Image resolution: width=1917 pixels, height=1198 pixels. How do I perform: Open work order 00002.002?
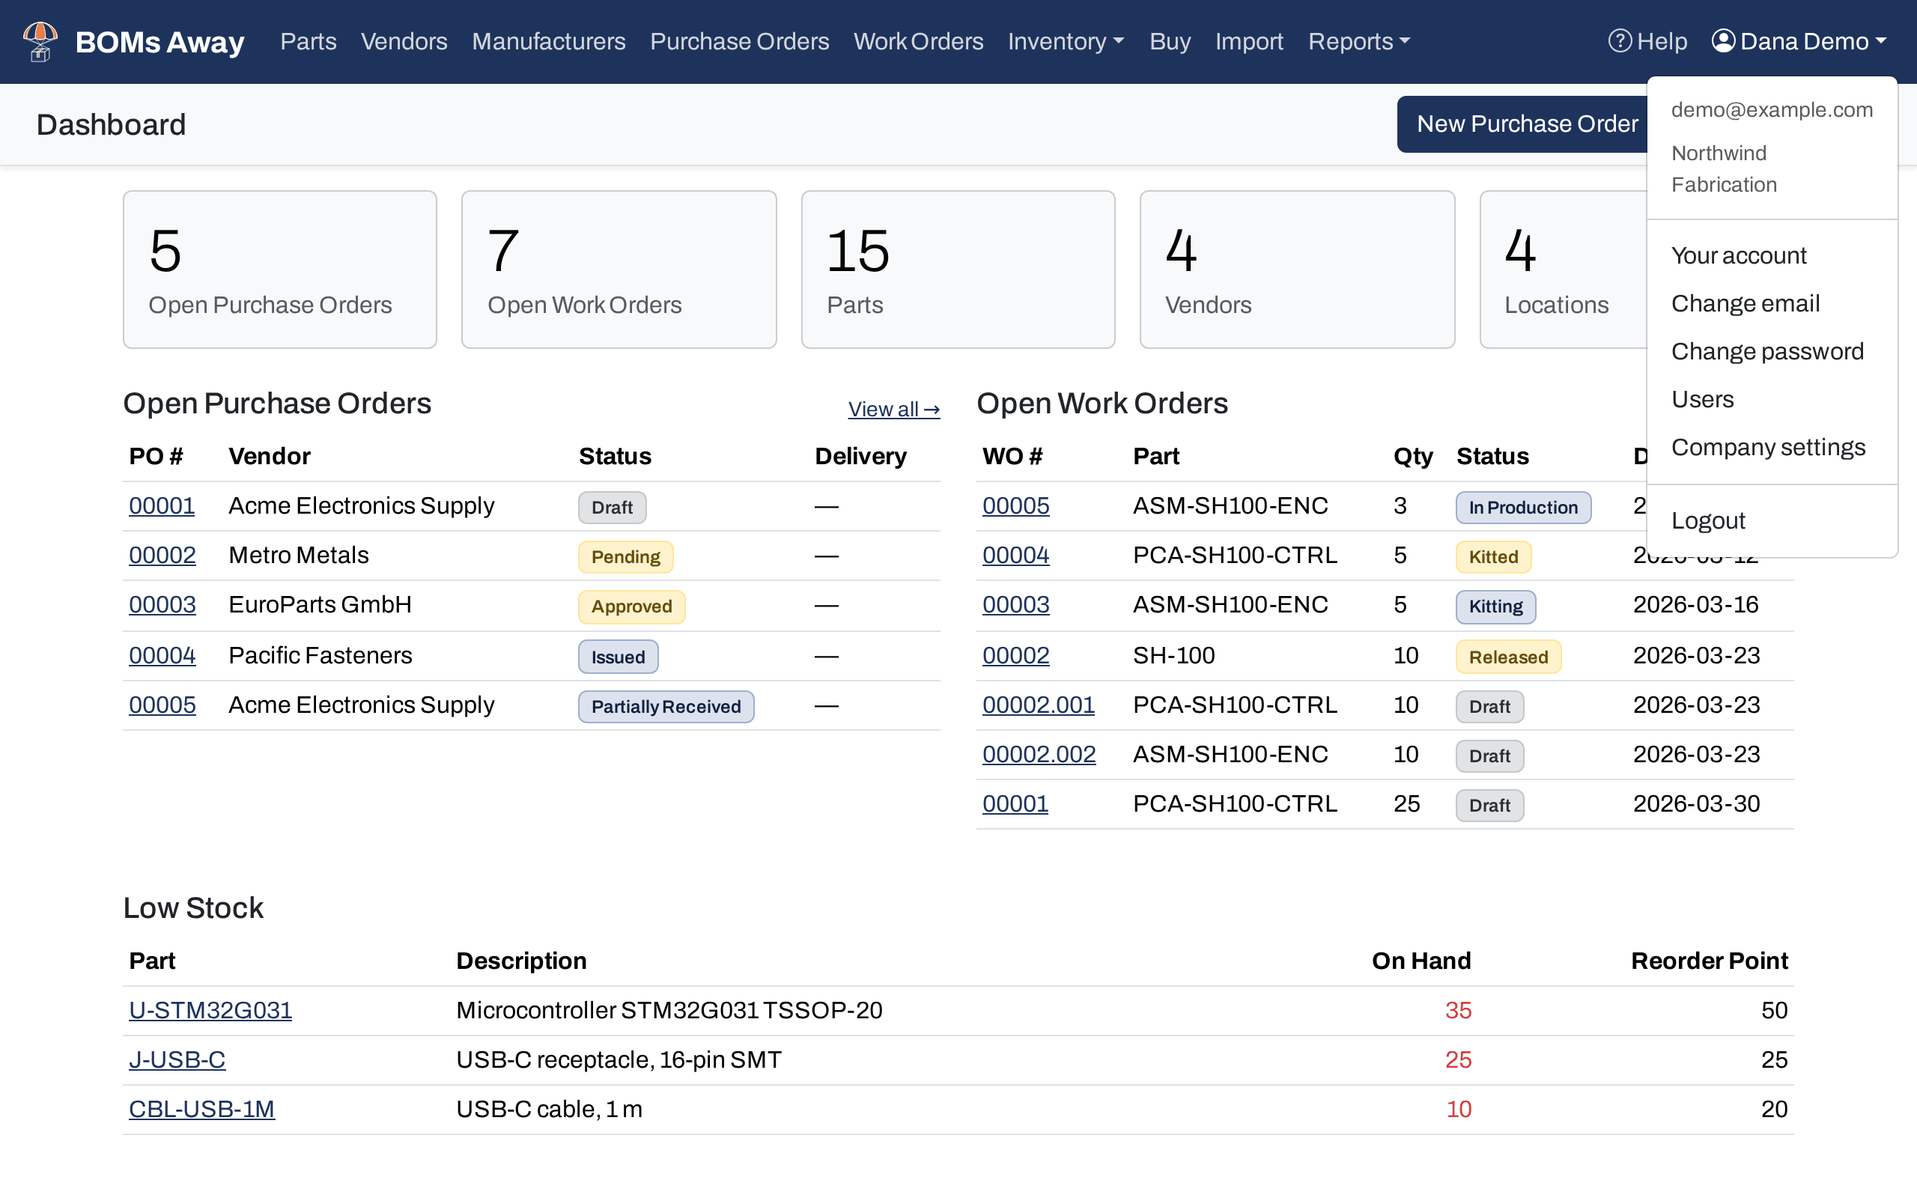coord(1039,754)
